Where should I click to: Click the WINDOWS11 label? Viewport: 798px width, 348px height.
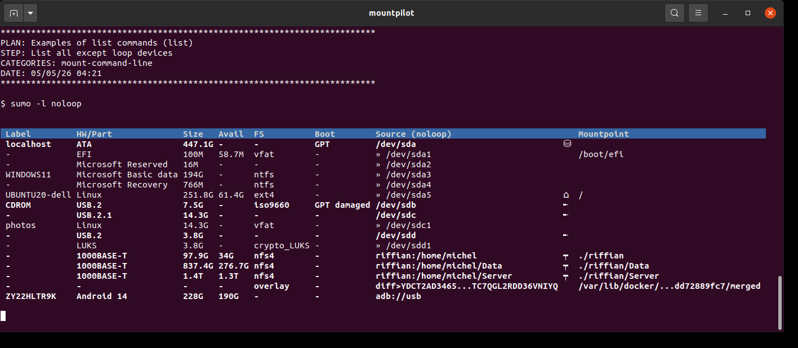28,175
